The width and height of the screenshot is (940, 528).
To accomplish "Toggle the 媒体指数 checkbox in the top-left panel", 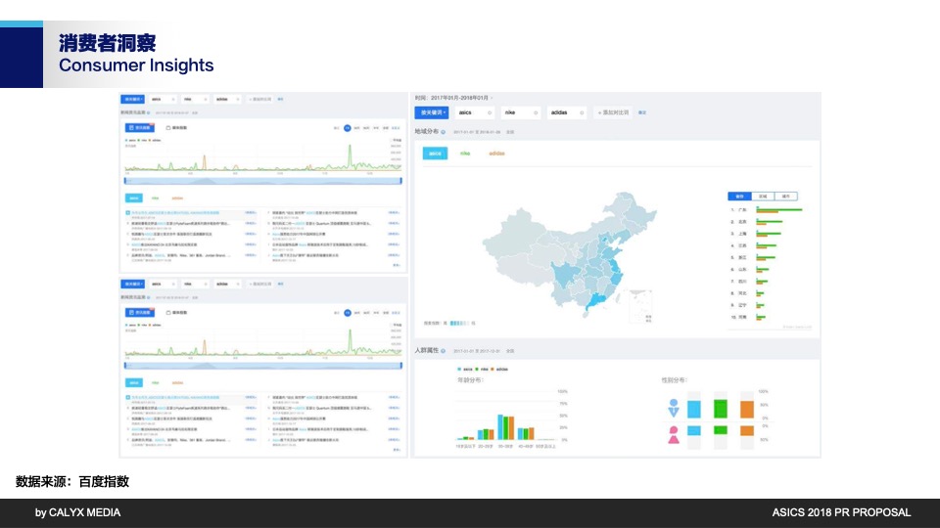I will click(168, 128).
